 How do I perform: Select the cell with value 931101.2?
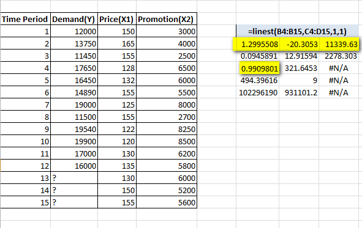pos(299,92)
